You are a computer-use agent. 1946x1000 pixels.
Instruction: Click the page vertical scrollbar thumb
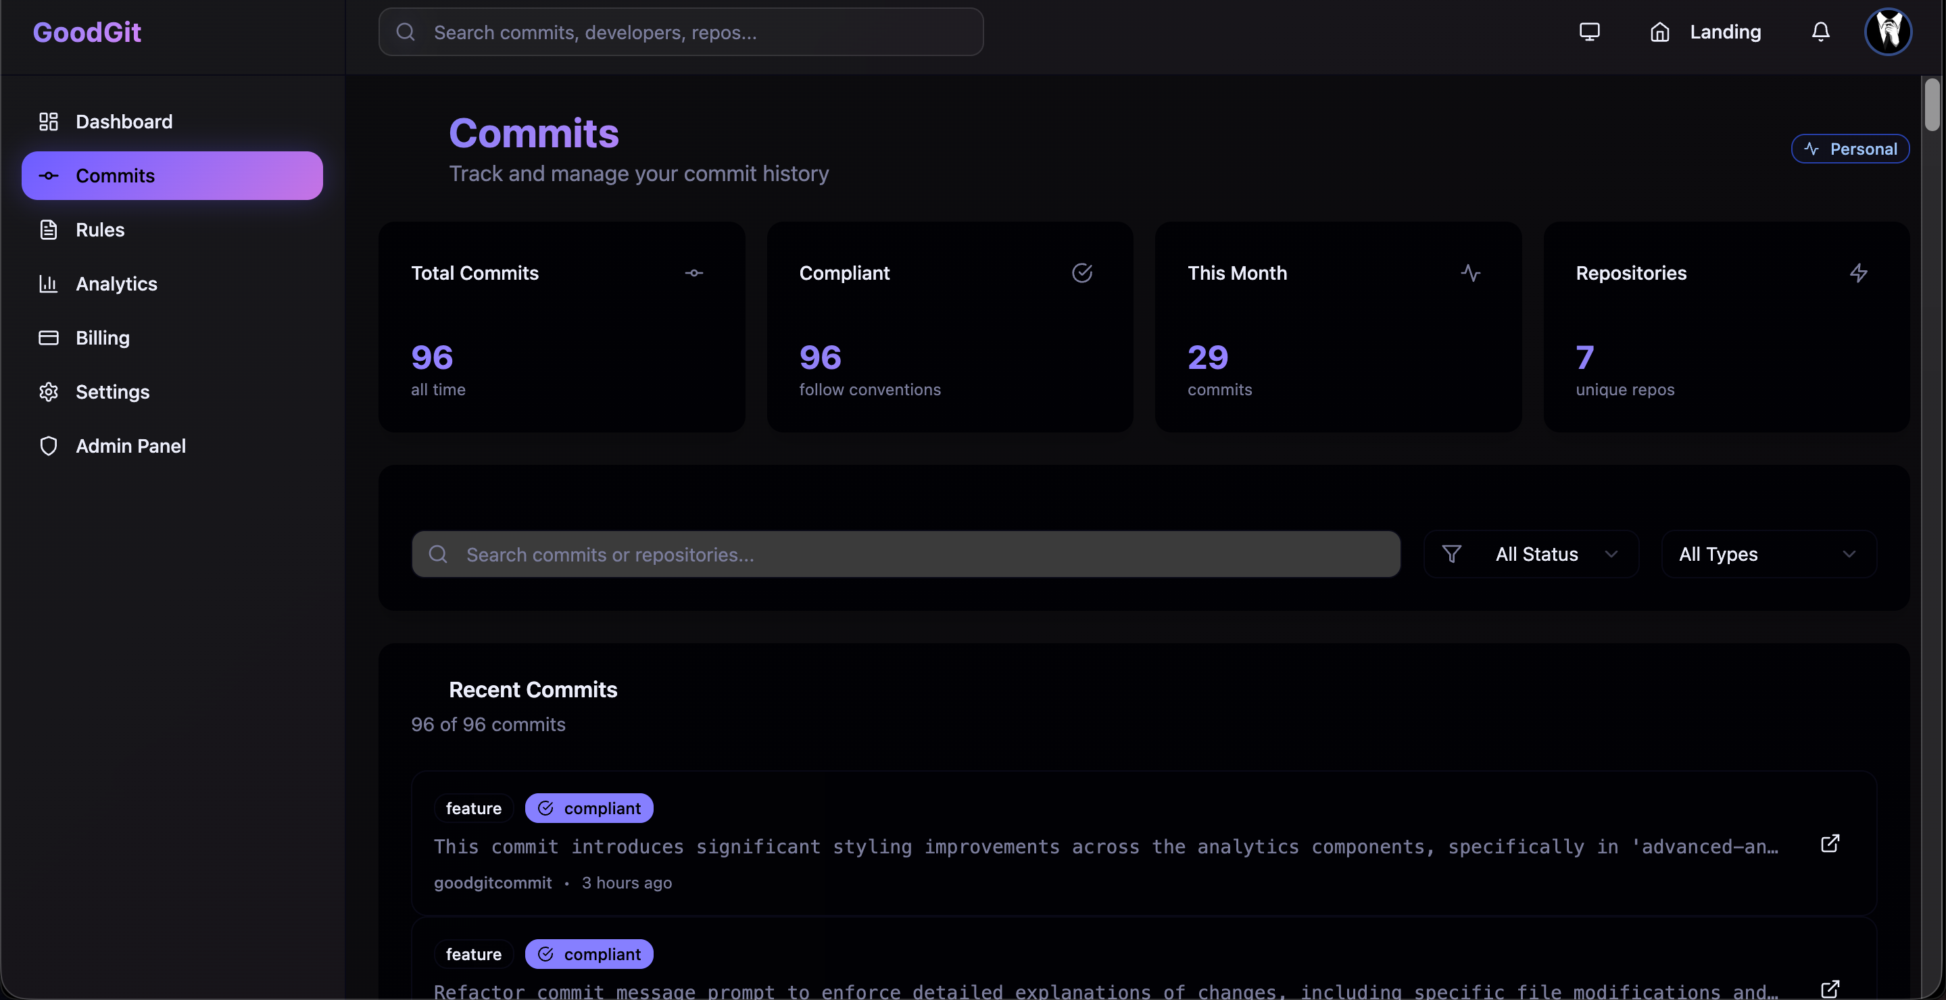tap(1932, 104)
